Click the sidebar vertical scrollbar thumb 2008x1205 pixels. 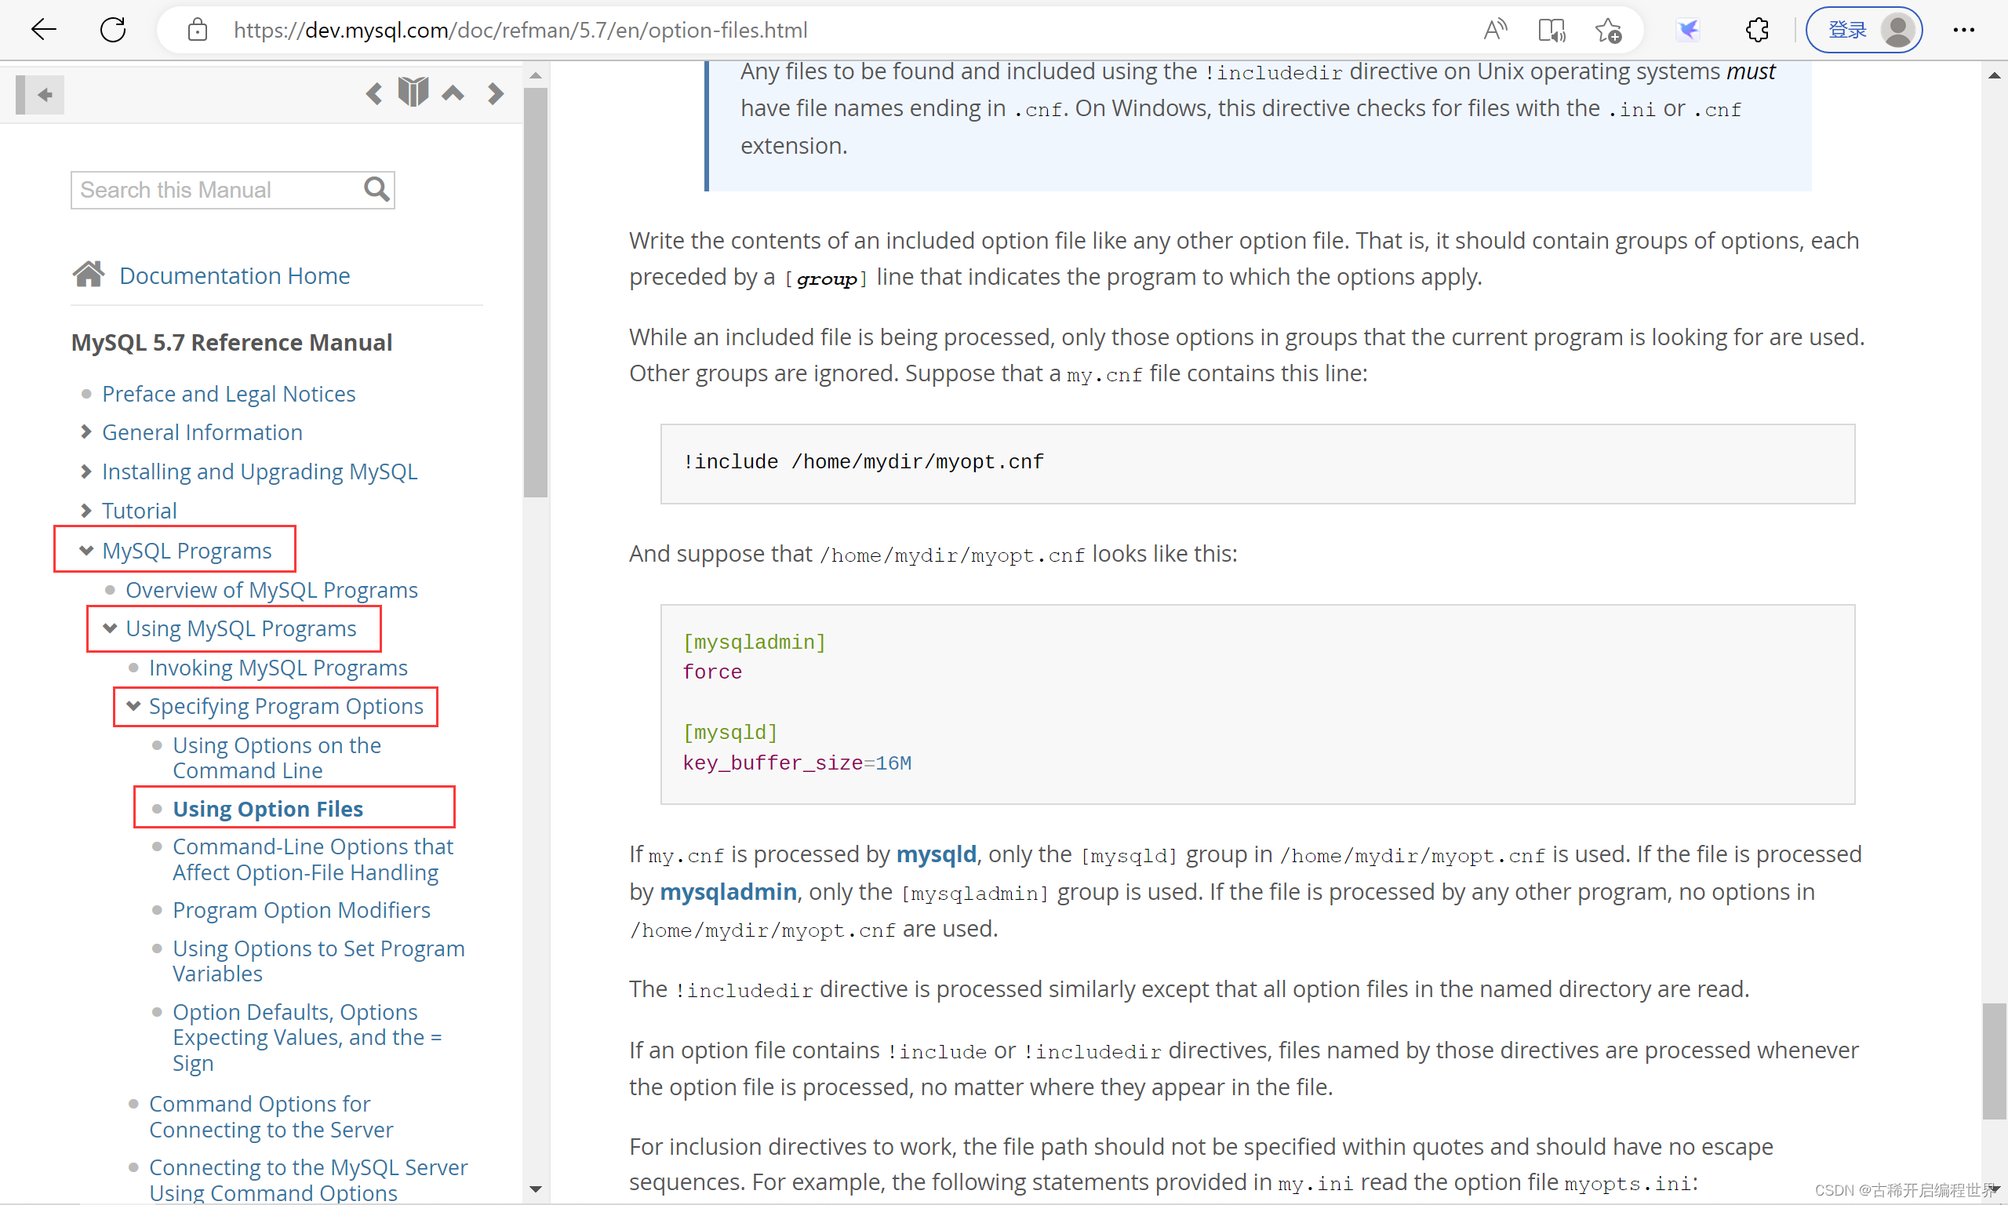tap(535, 293)
